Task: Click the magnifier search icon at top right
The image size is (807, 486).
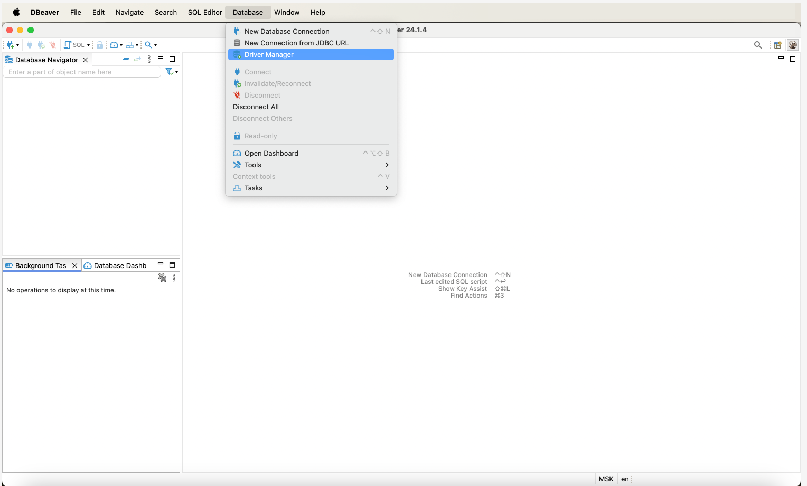Action: (758, 45)
